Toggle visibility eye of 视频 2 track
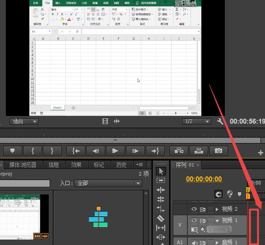265x245 pixels. (194, 209)
